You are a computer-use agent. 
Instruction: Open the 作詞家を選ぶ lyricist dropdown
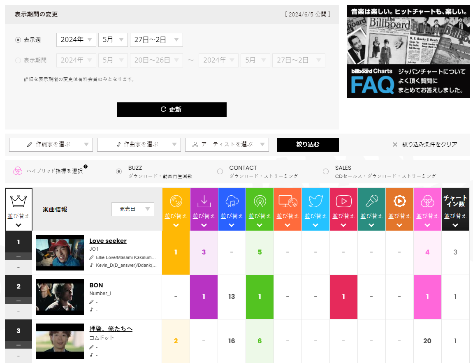tap(51, 145)
